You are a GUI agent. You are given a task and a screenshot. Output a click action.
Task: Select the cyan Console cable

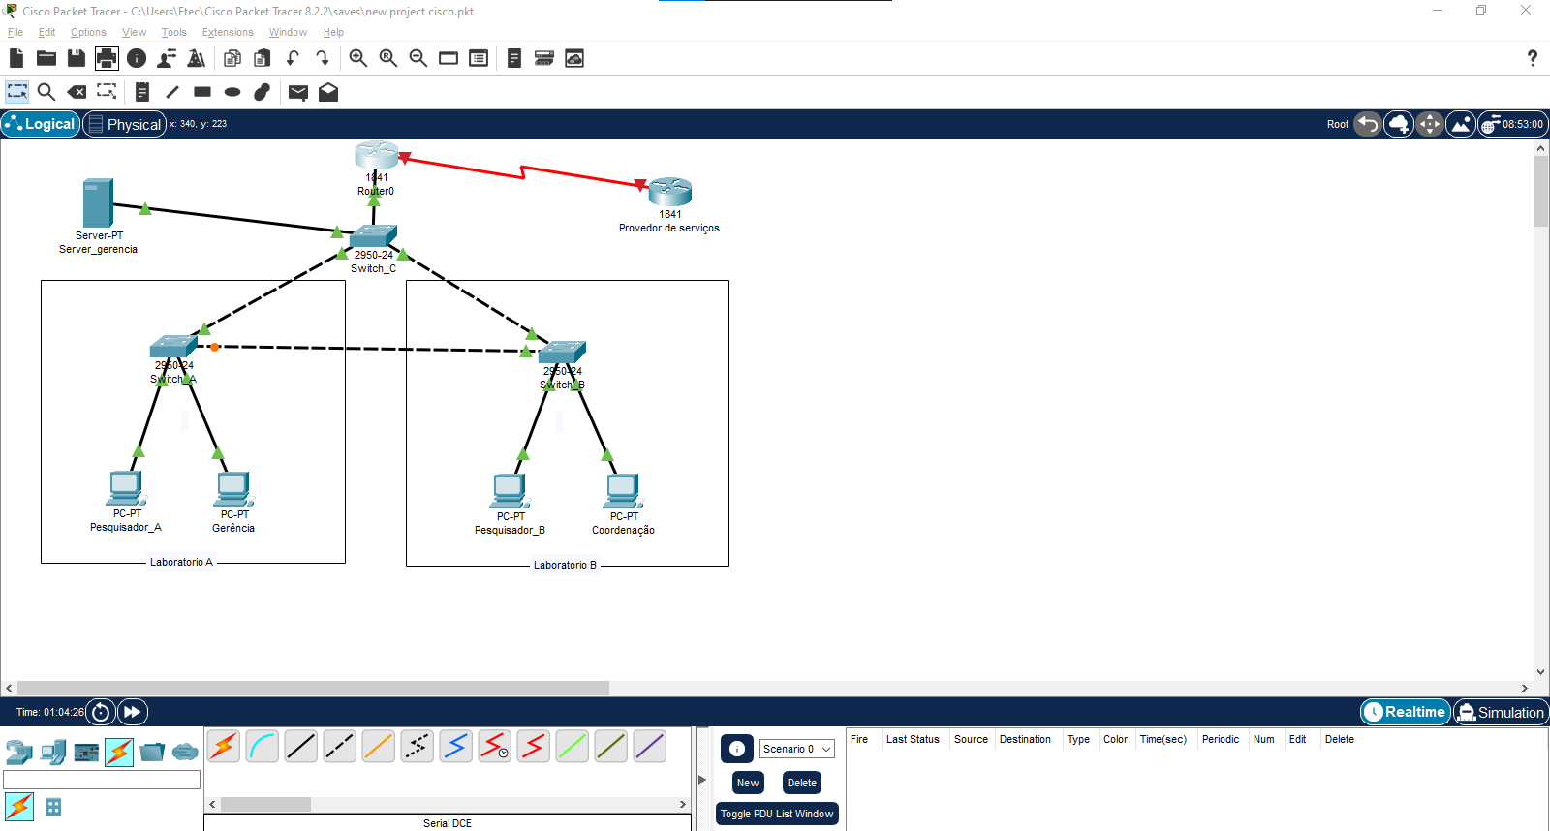[263, 747]
